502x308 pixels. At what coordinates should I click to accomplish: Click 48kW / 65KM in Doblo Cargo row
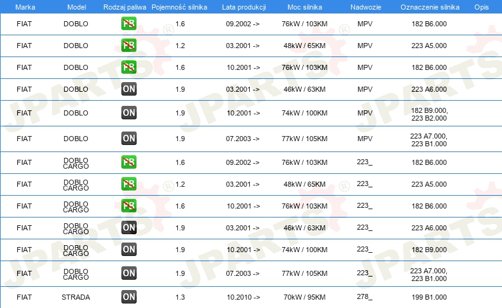click(x=304, y=184)
